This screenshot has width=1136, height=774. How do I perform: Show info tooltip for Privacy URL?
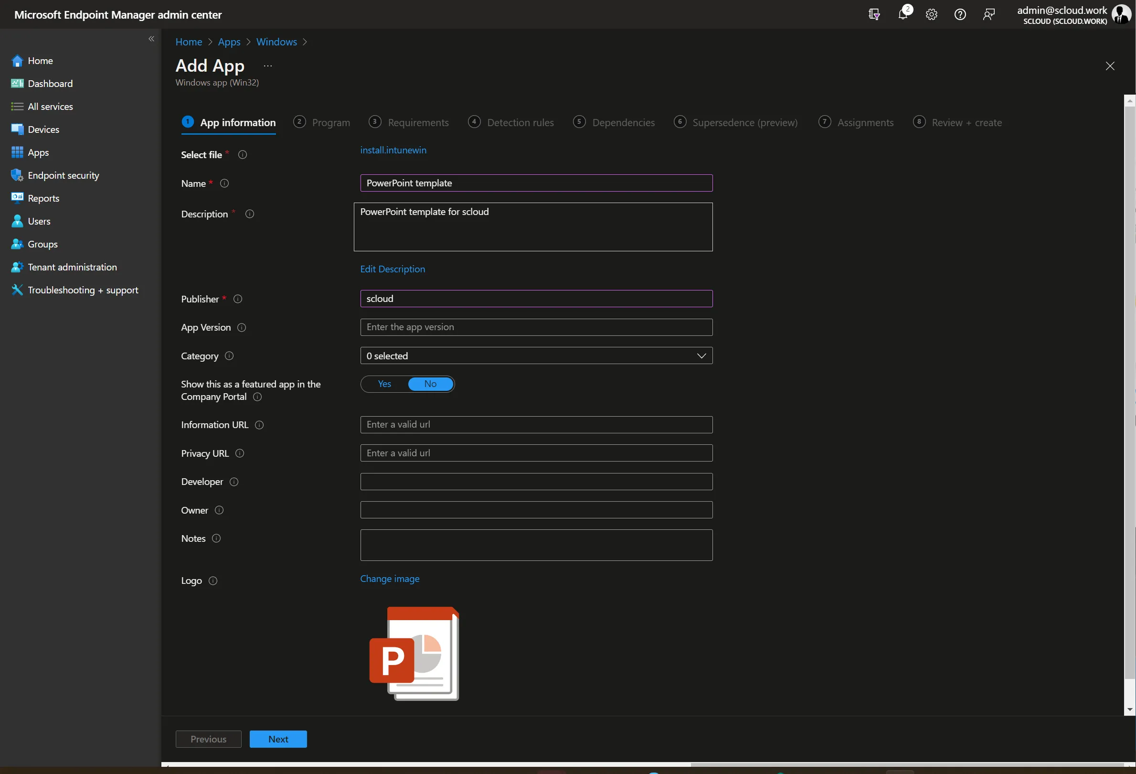click(x=240, y=454)
